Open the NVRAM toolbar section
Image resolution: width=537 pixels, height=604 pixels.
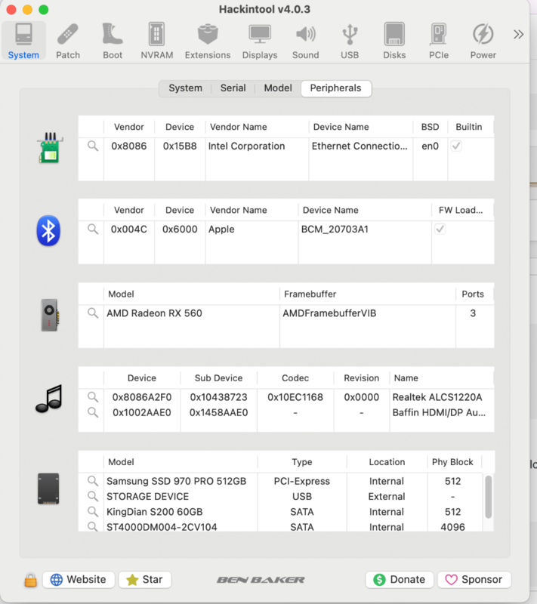coord(157,41)
